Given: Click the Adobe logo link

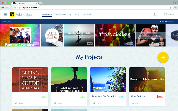Looking at the screenshot, I should click(169, 14).
